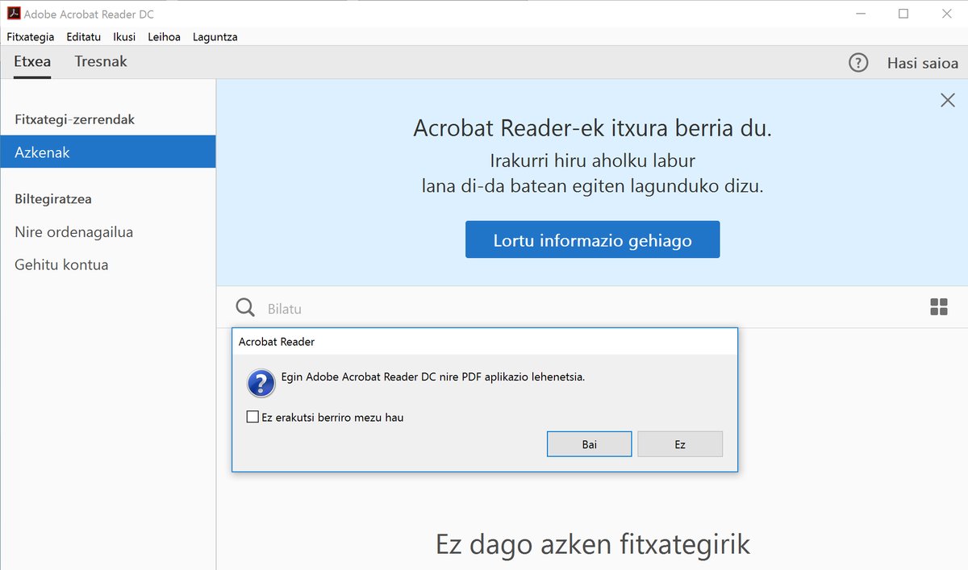The width and height of the screenshot is (968, 570).
Task: Open the Laguntza menu
Action: pos(215,36)
